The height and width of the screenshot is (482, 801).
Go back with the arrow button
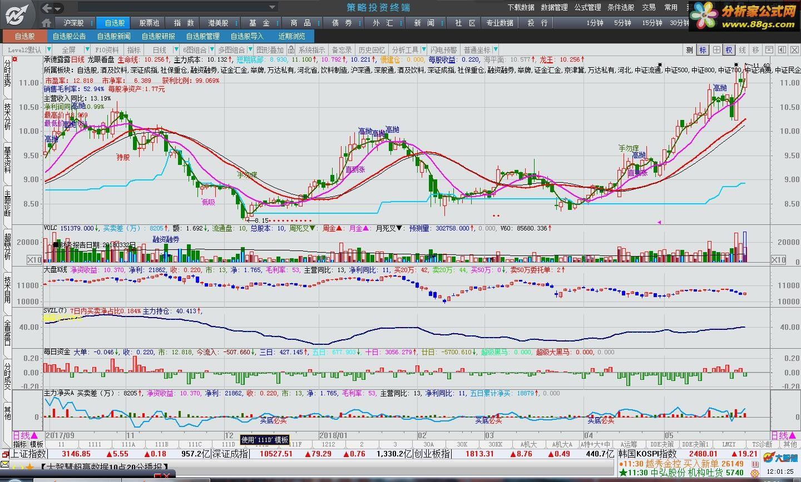48,8
